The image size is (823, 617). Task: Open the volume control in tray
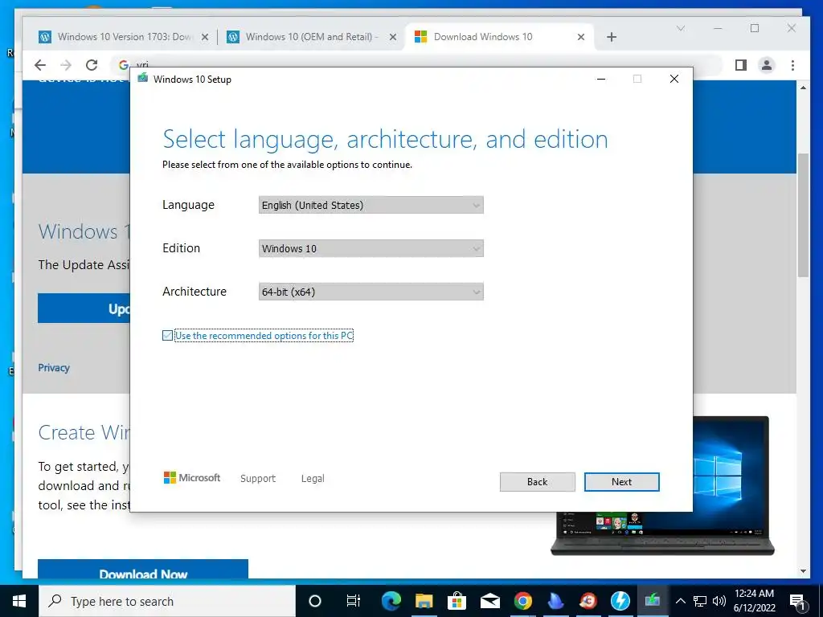click(x=719, y=601)
